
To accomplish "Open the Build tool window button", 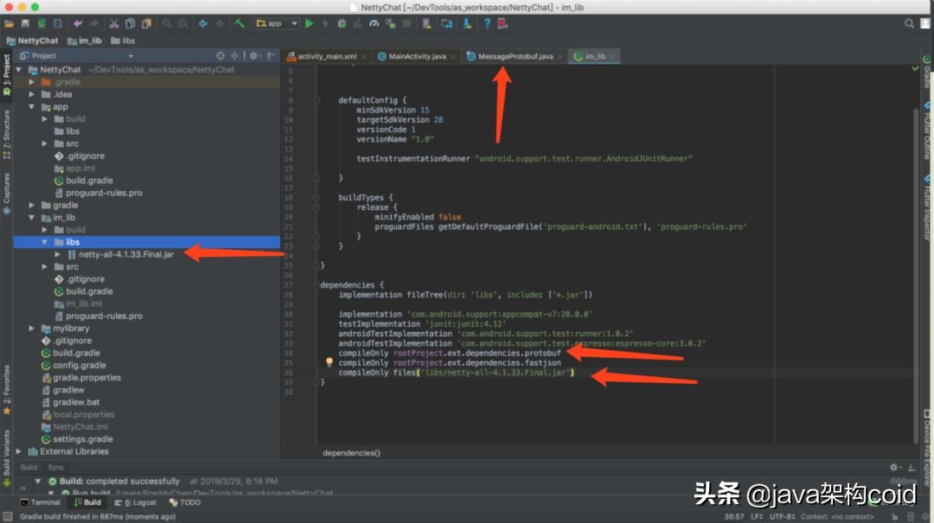I will [x=87, y=502].
